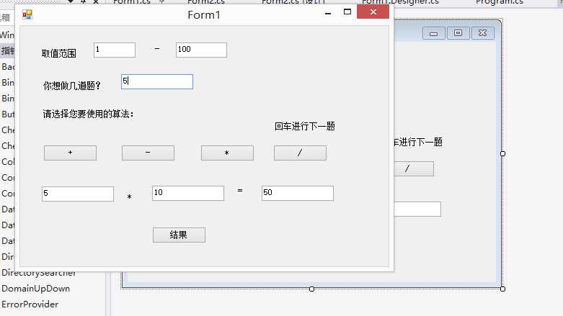Click the equals sign label
The height and width of the screenshot is (316, 563).
tap(240, 191)
